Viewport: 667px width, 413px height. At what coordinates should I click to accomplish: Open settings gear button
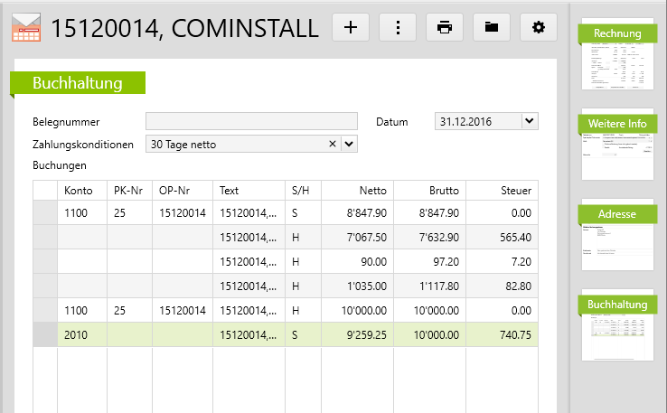pyautogui.click(x=539, y=27)
